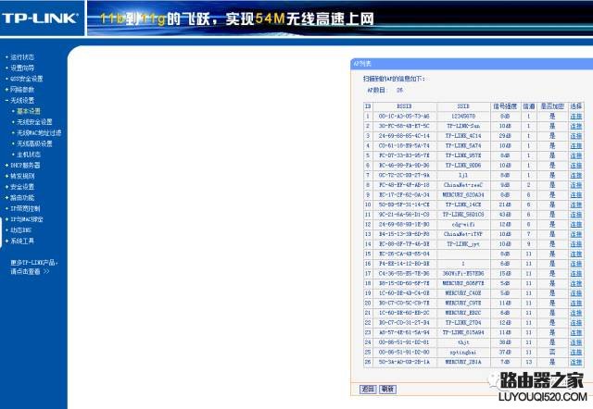Expand the 网络参数 menu
This screenshot has width=593, height=409.
(22, 90)
